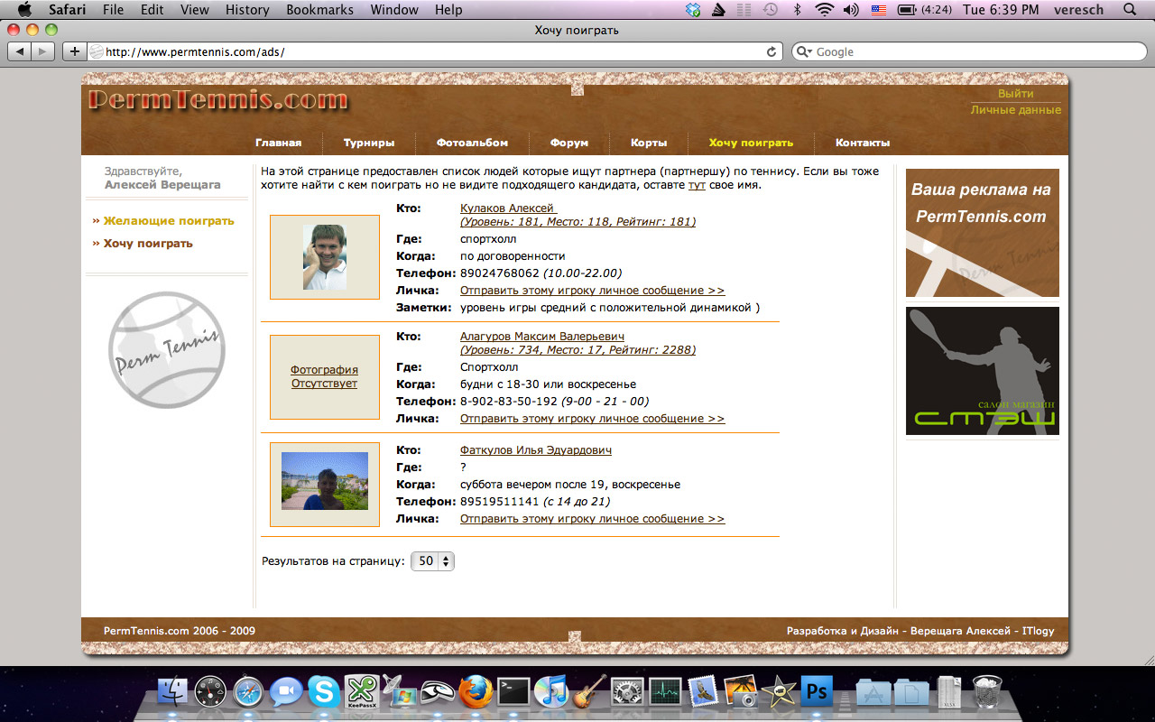Click the Safari back navigation arrow
Screen dimensions: 1155x722
click(x=20, y=51)
